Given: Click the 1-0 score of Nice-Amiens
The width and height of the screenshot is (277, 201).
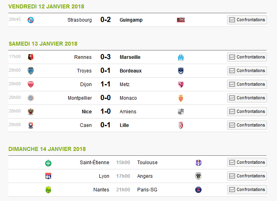Looking at the screenshot, I should [x=105, y=111].
